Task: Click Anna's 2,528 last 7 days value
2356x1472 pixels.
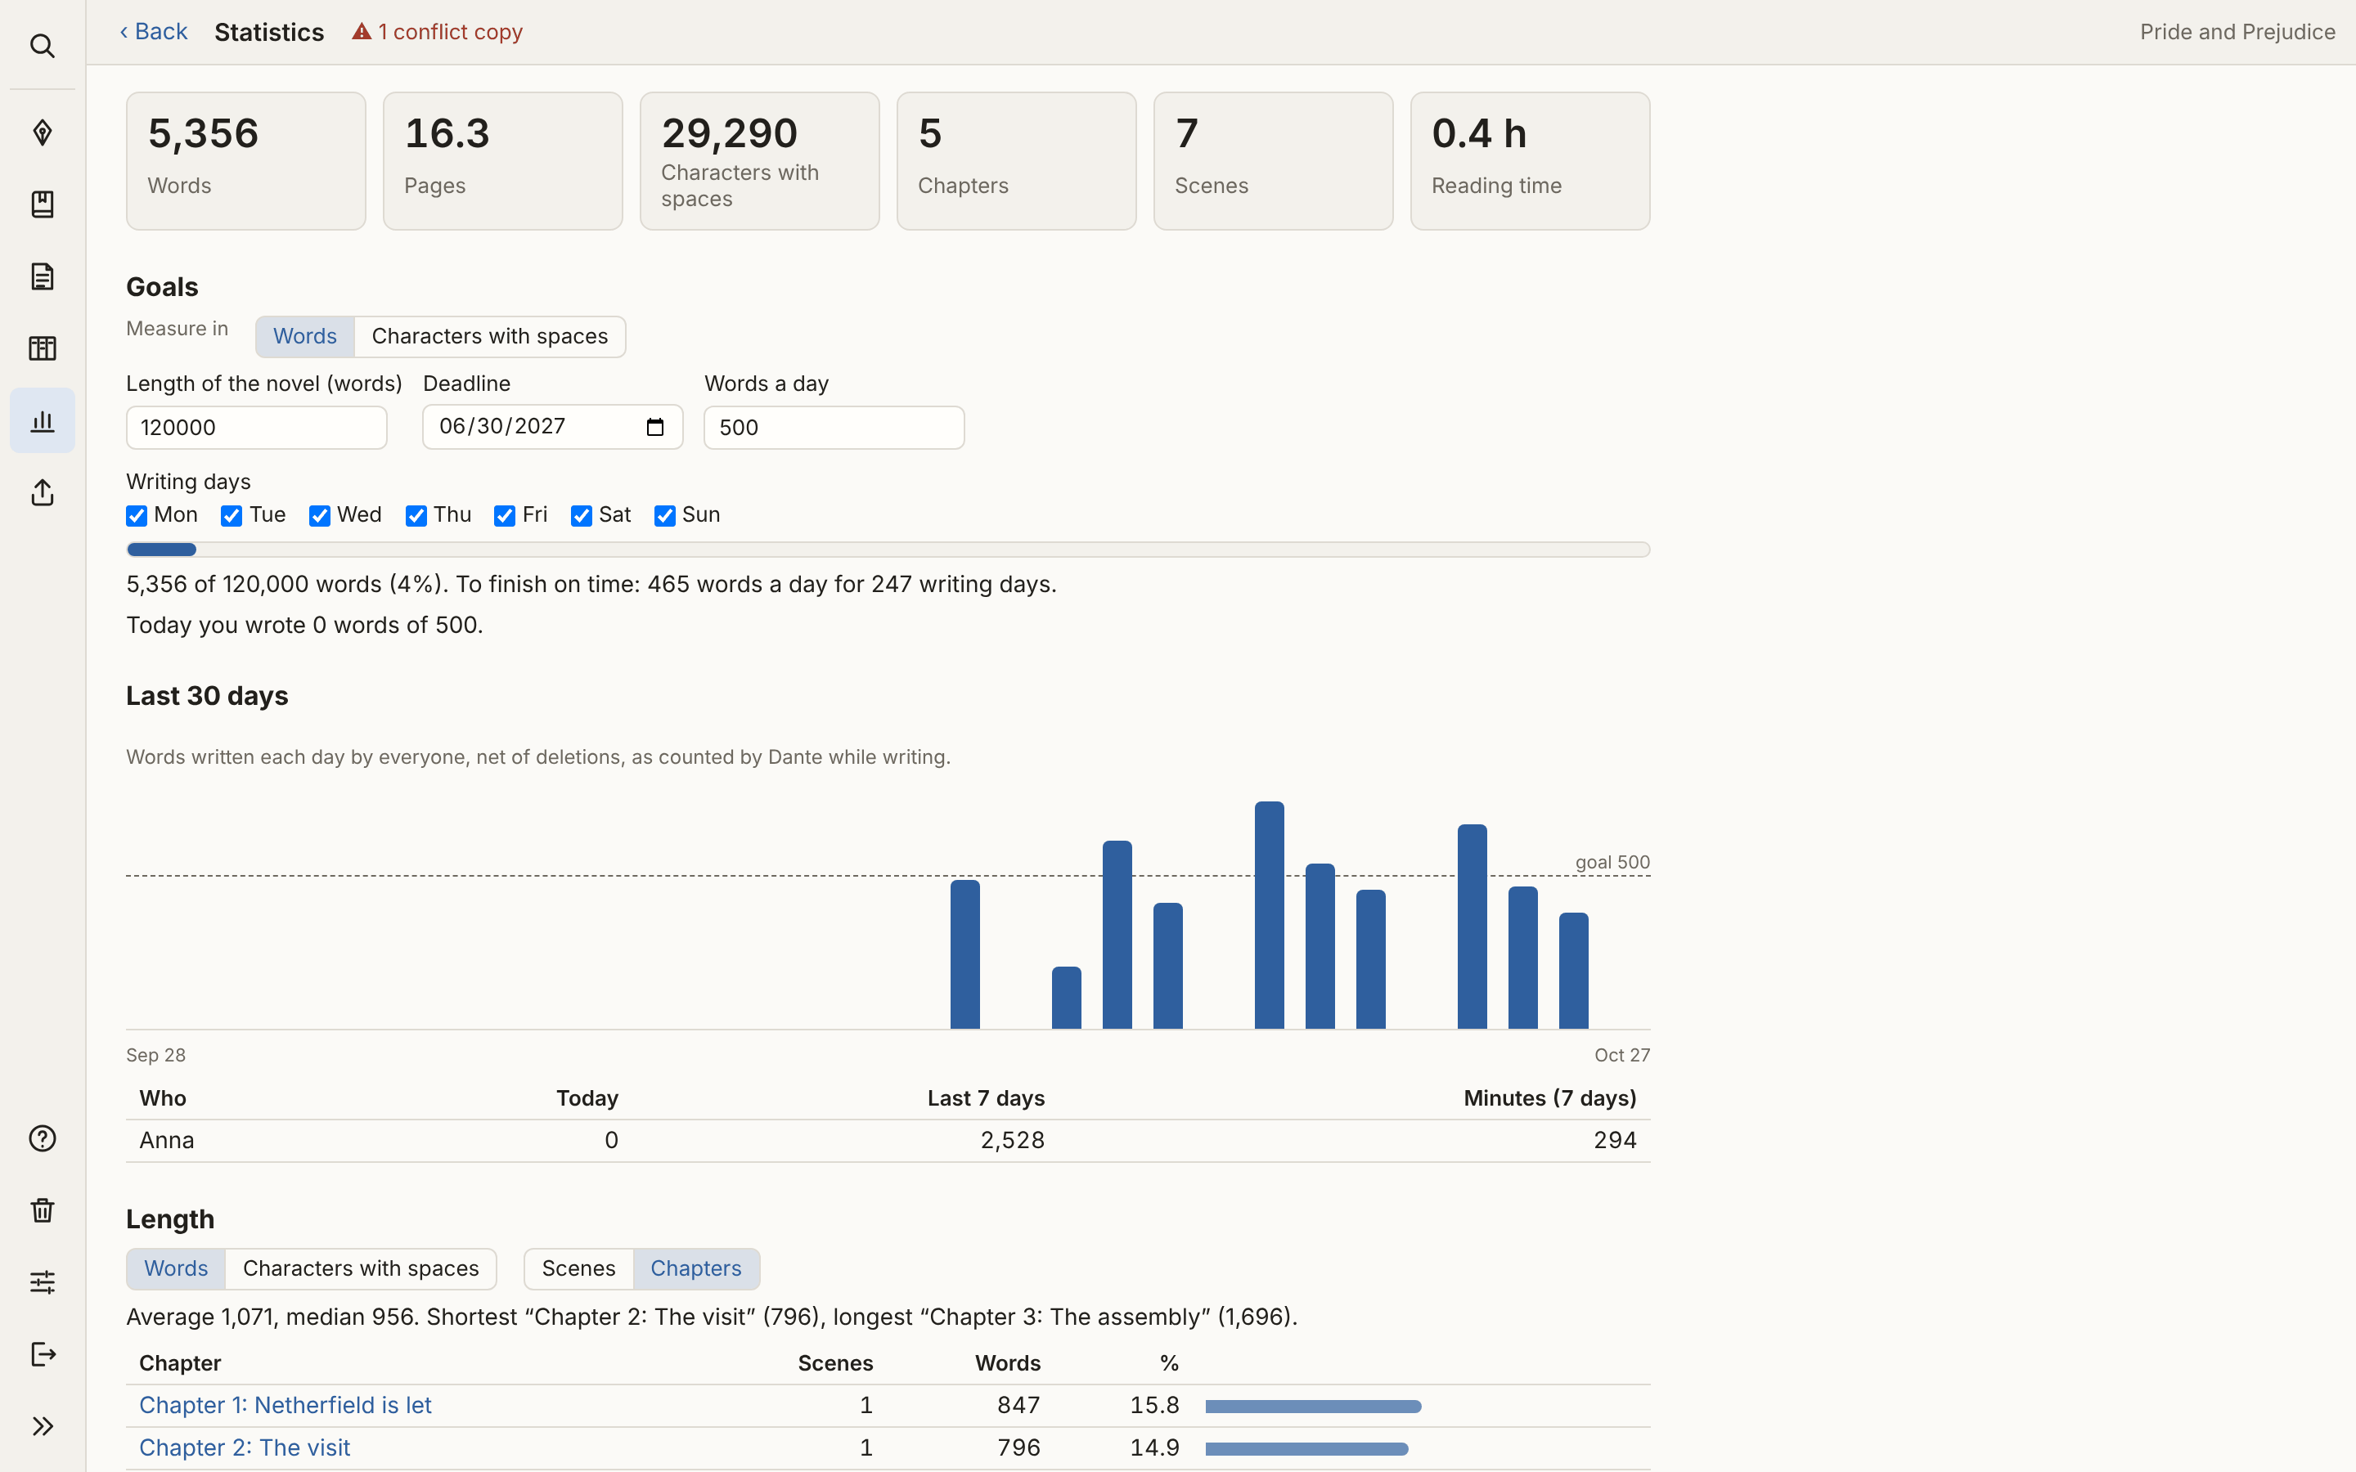Action: click(x=1011, y=1140)
